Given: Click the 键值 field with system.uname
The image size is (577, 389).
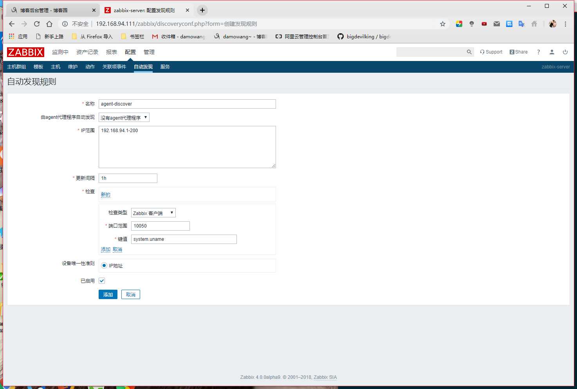Looking at the screenshot, I should (184, 239).
